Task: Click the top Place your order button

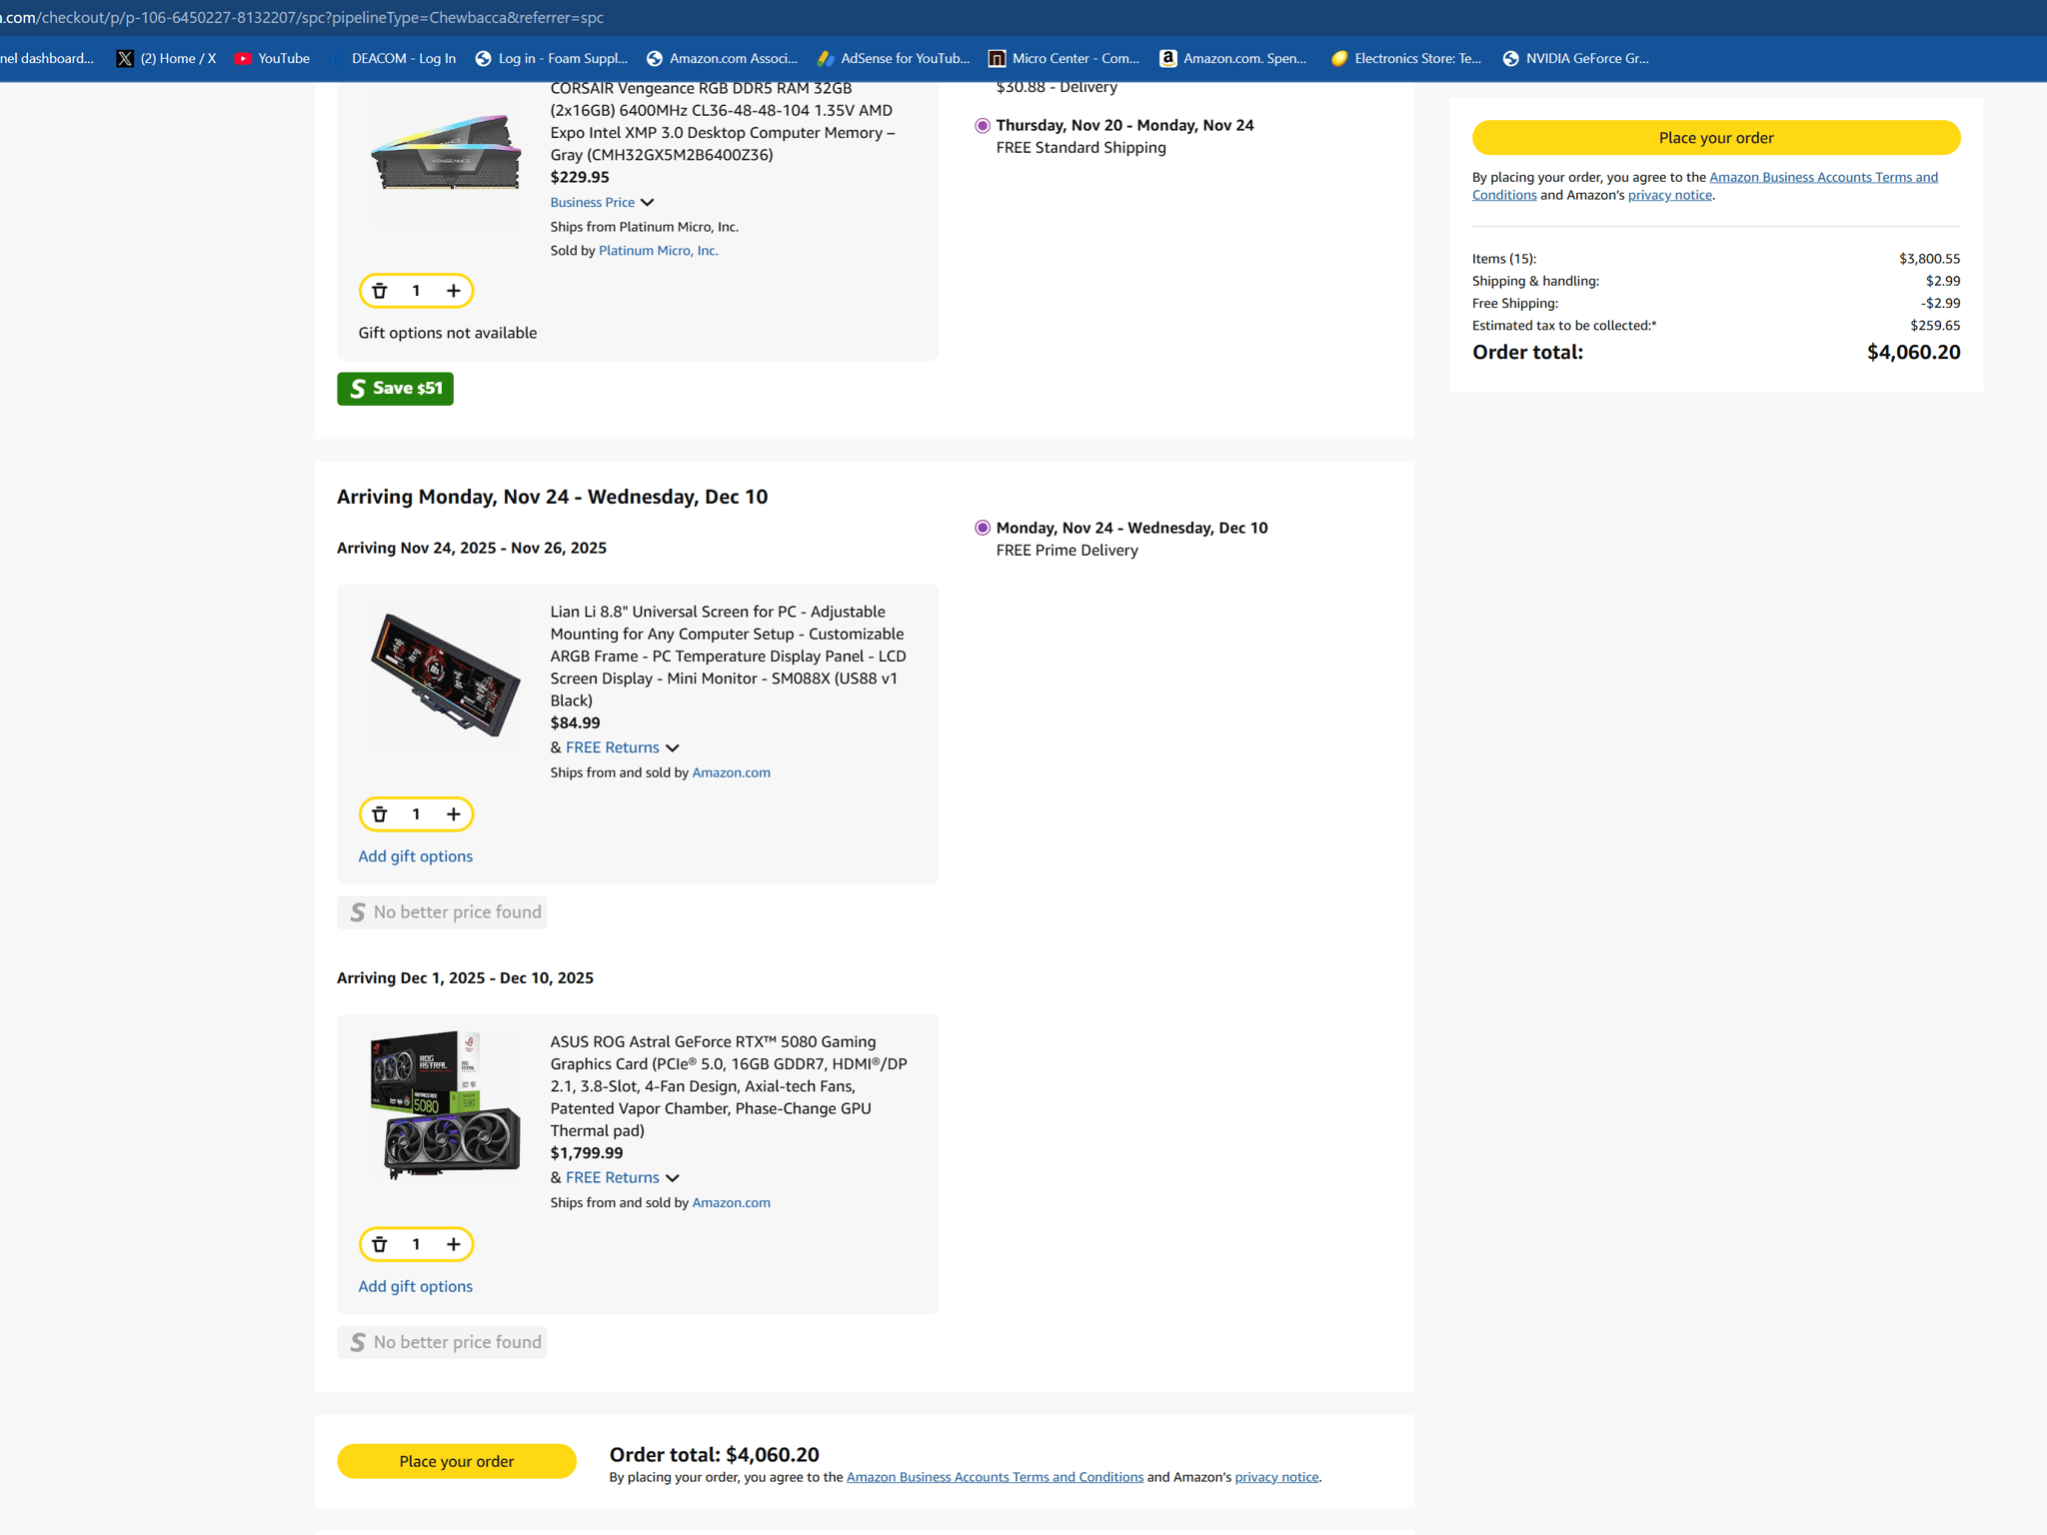Action: pyautogui.click(x=1715, y=138)
